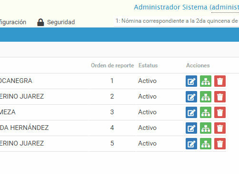Delete the row with report order 1
239x174 pixels.
[x=220, y=81]
